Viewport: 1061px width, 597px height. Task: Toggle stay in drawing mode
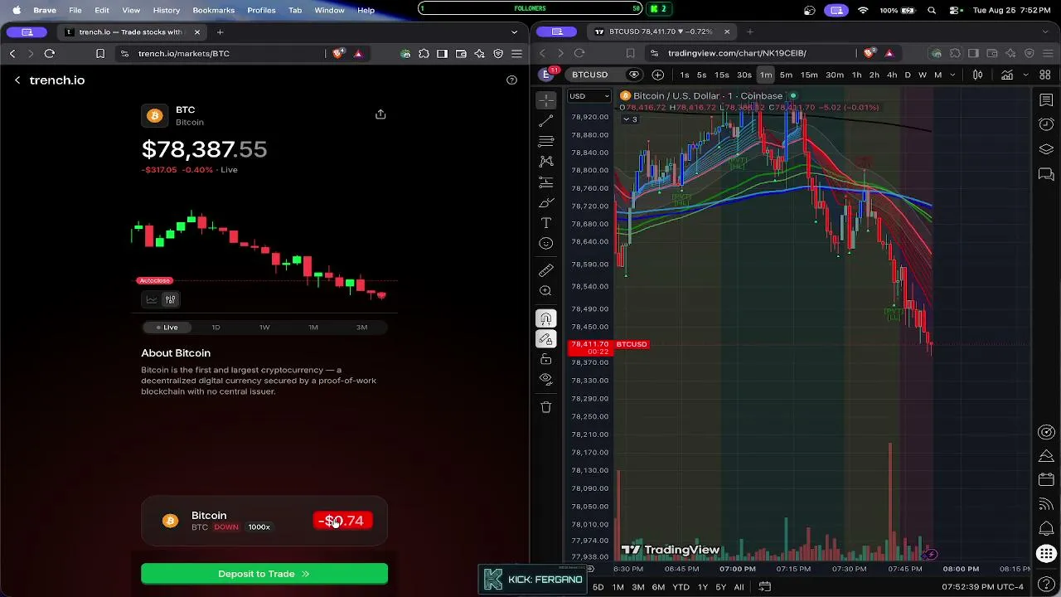coord(545,338)
